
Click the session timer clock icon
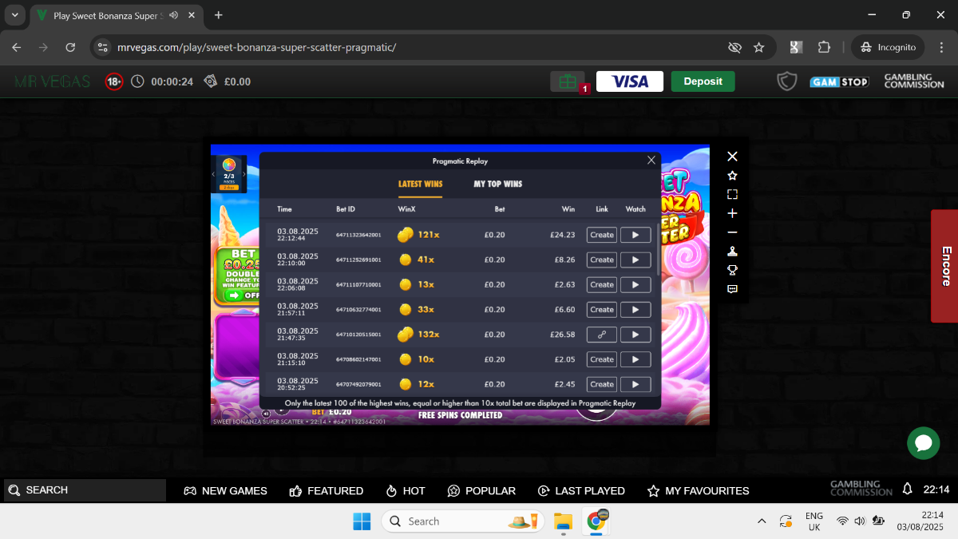coord(137,81)
